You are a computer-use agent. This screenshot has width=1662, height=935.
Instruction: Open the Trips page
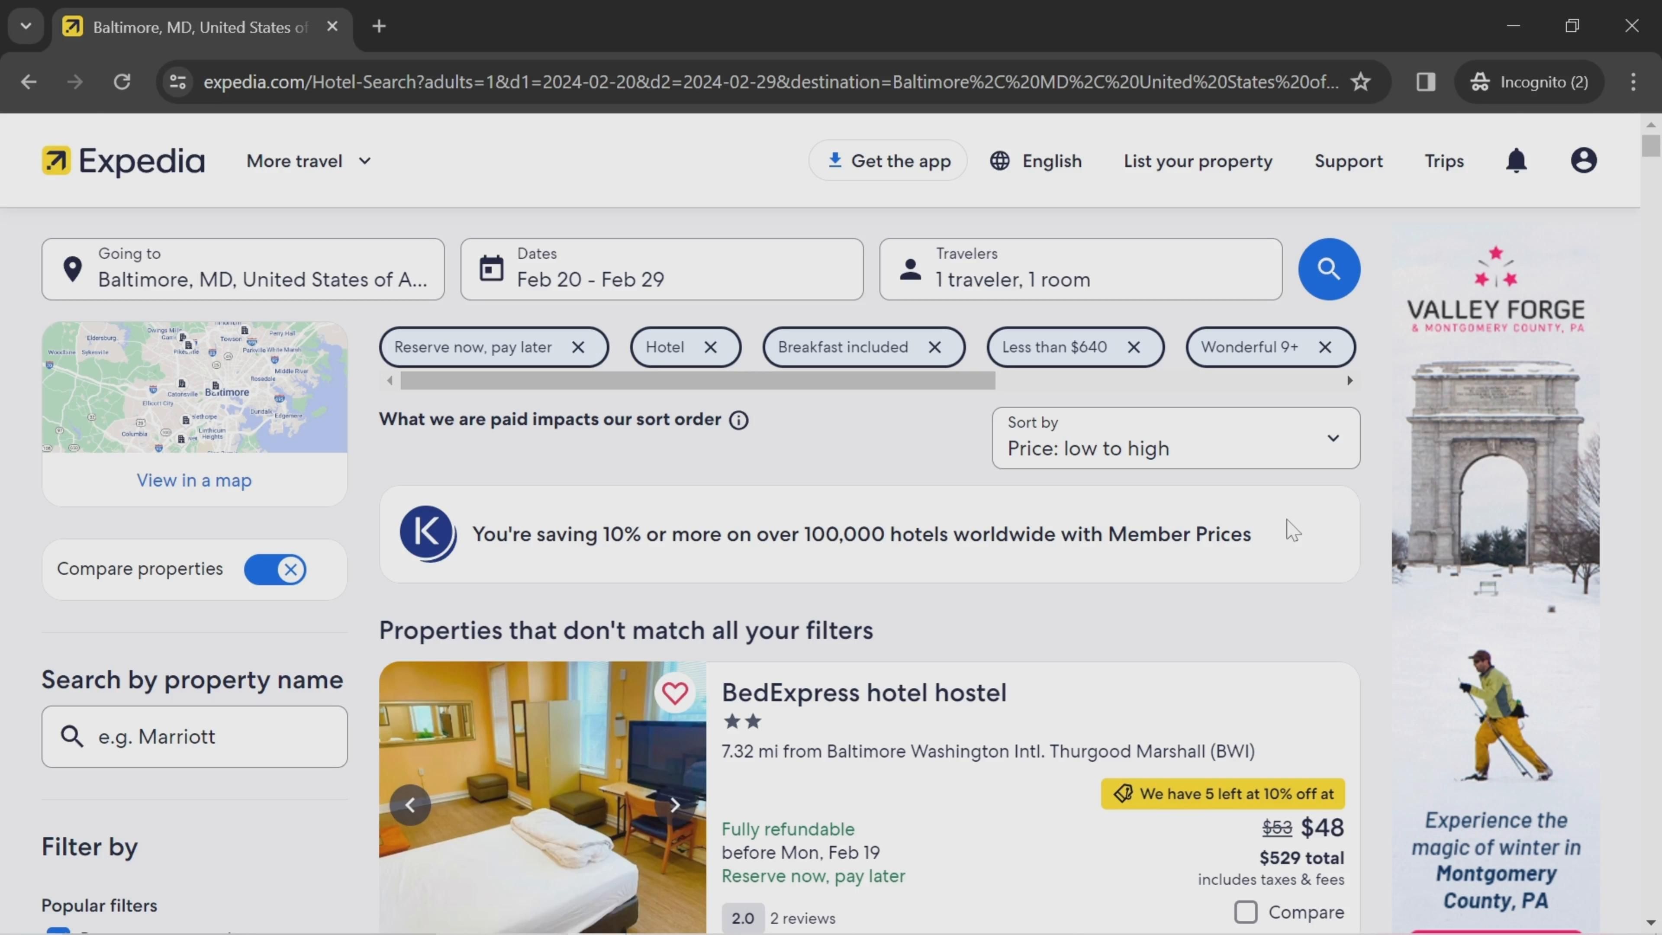(x=1443, y=161)
